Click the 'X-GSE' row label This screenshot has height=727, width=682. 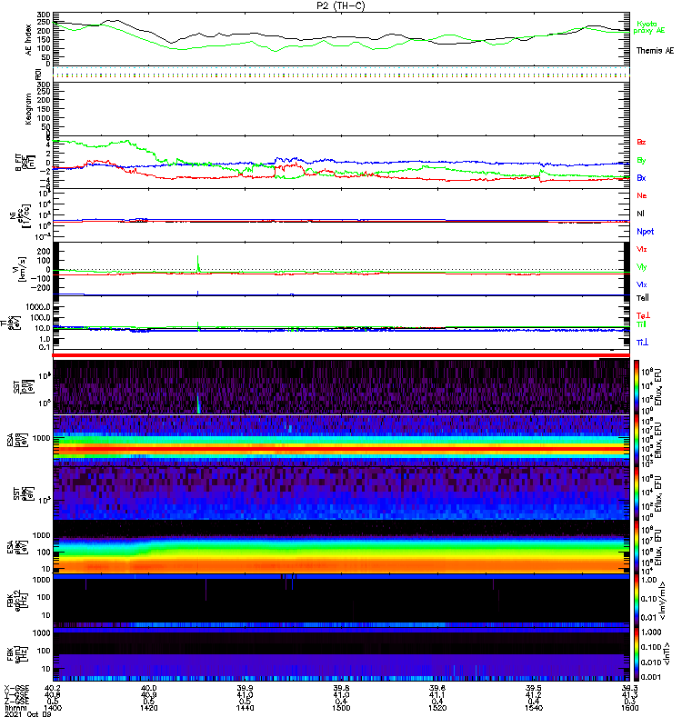[x=16, y=688]
